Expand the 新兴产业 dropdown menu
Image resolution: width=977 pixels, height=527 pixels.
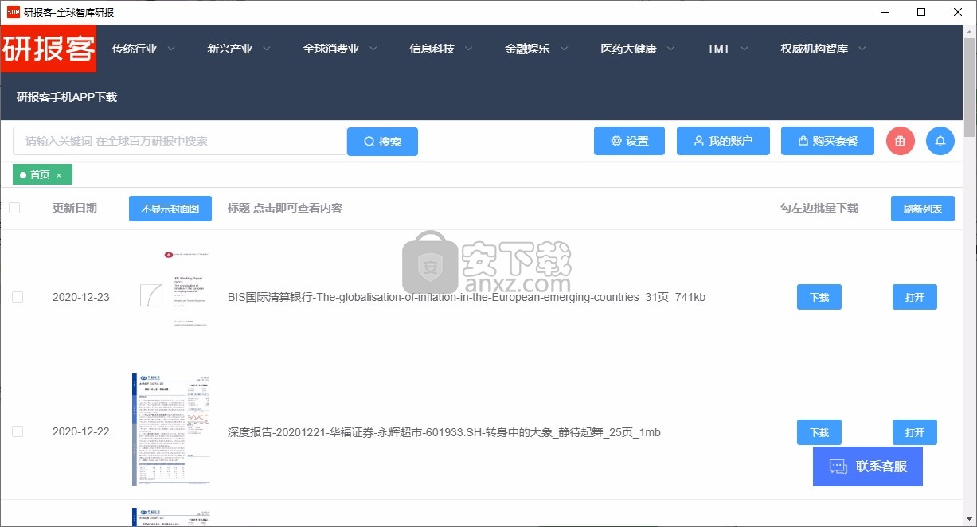click(239, 49)
